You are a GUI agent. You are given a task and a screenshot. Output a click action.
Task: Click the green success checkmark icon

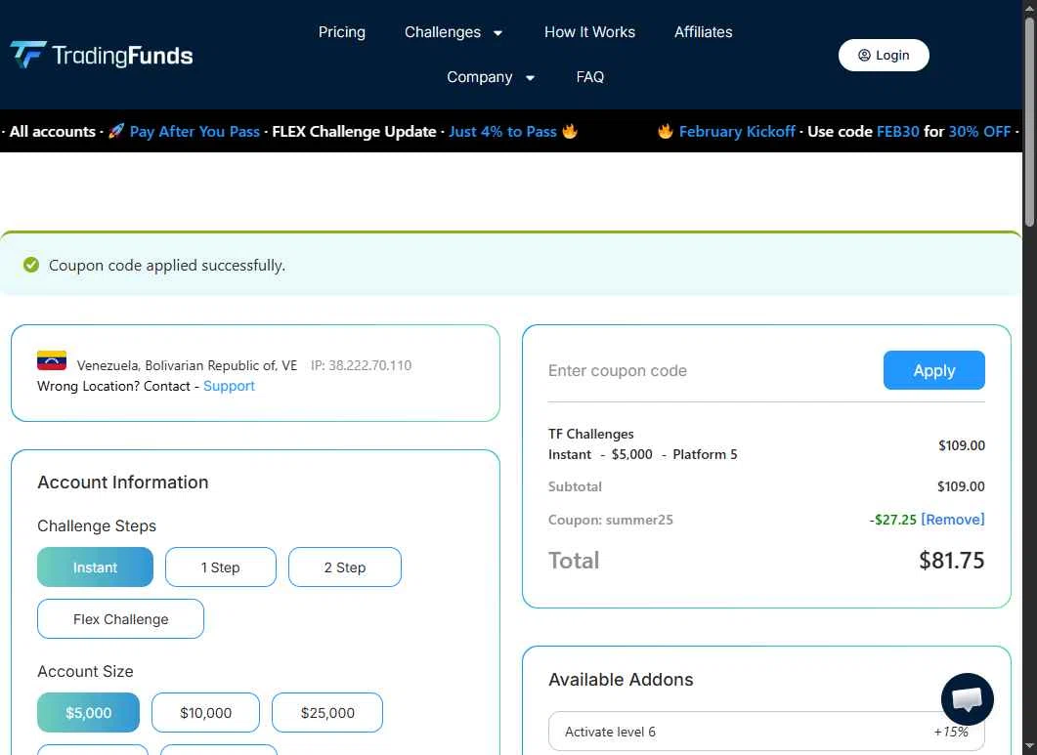pyautogui.click(x=31, y=265)
